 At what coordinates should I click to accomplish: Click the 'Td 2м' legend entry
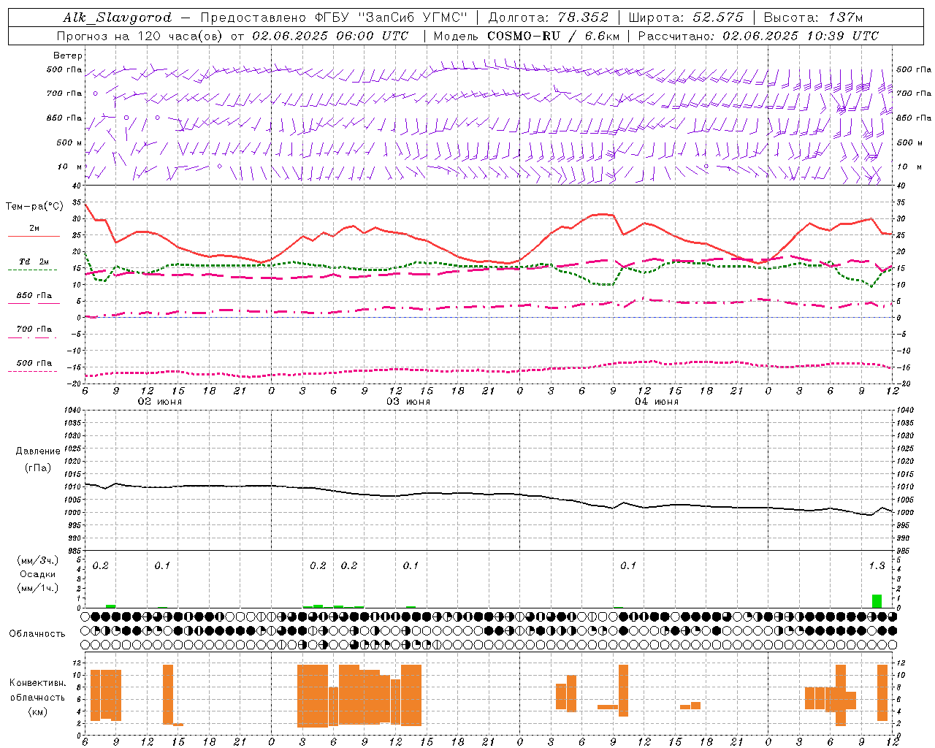point(34,262)
